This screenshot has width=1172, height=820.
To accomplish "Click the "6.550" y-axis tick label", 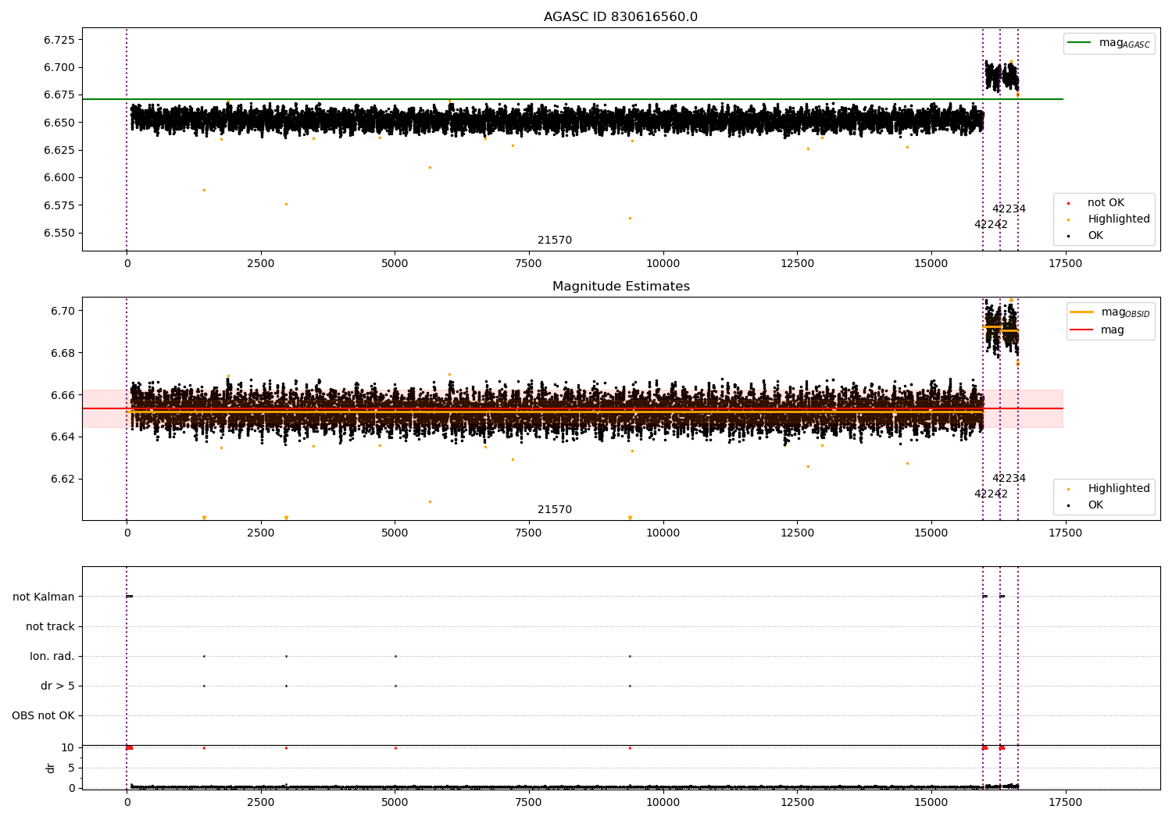I will [59, 233].
